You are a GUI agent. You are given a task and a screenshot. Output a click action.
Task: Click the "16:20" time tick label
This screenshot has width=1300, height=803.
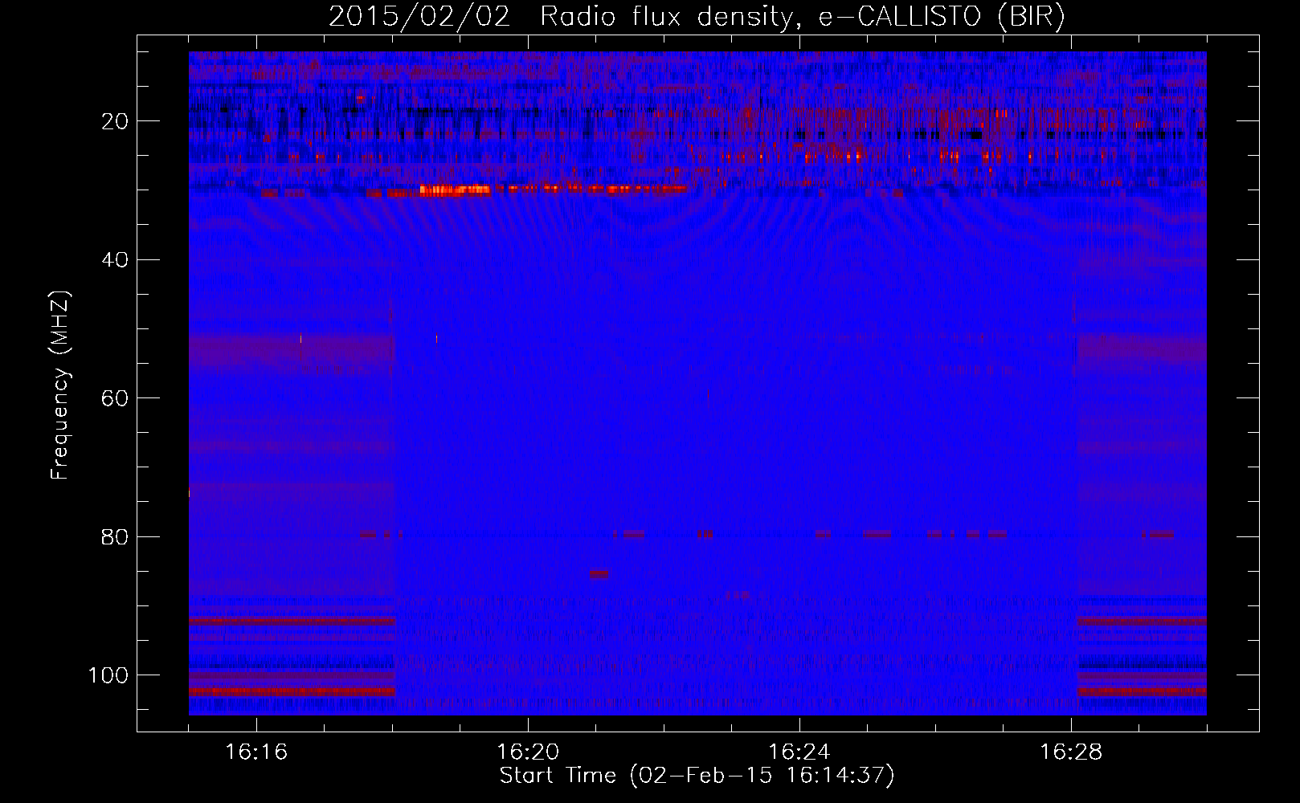[528, 752]
